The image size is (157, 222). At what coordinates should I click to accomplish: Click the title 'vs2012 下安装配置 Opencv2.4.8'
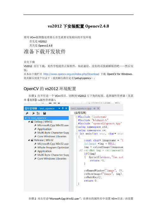78,26
